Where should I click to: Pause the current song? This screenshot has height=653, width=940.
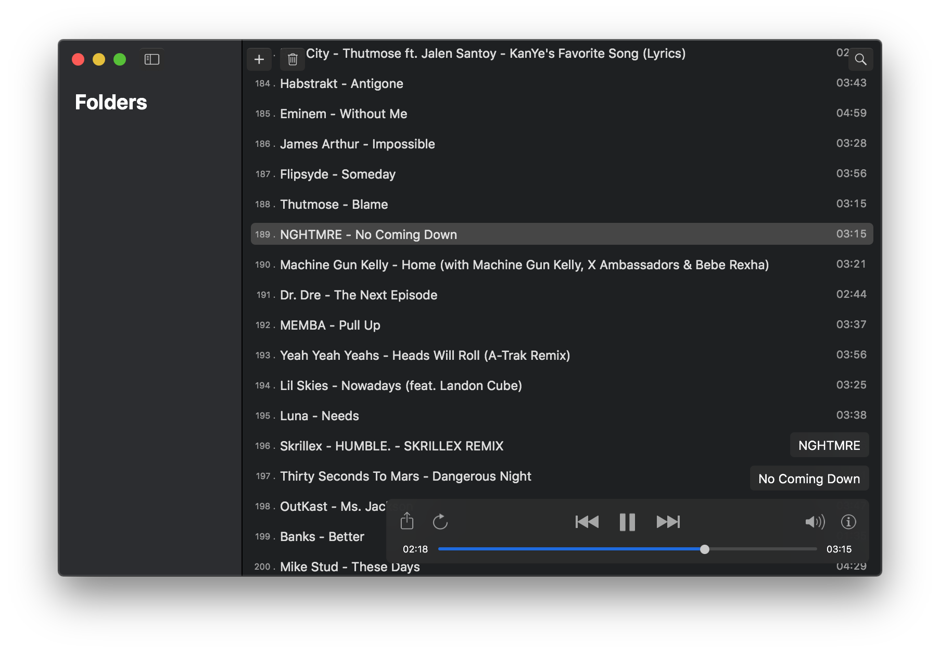(627, 521)
